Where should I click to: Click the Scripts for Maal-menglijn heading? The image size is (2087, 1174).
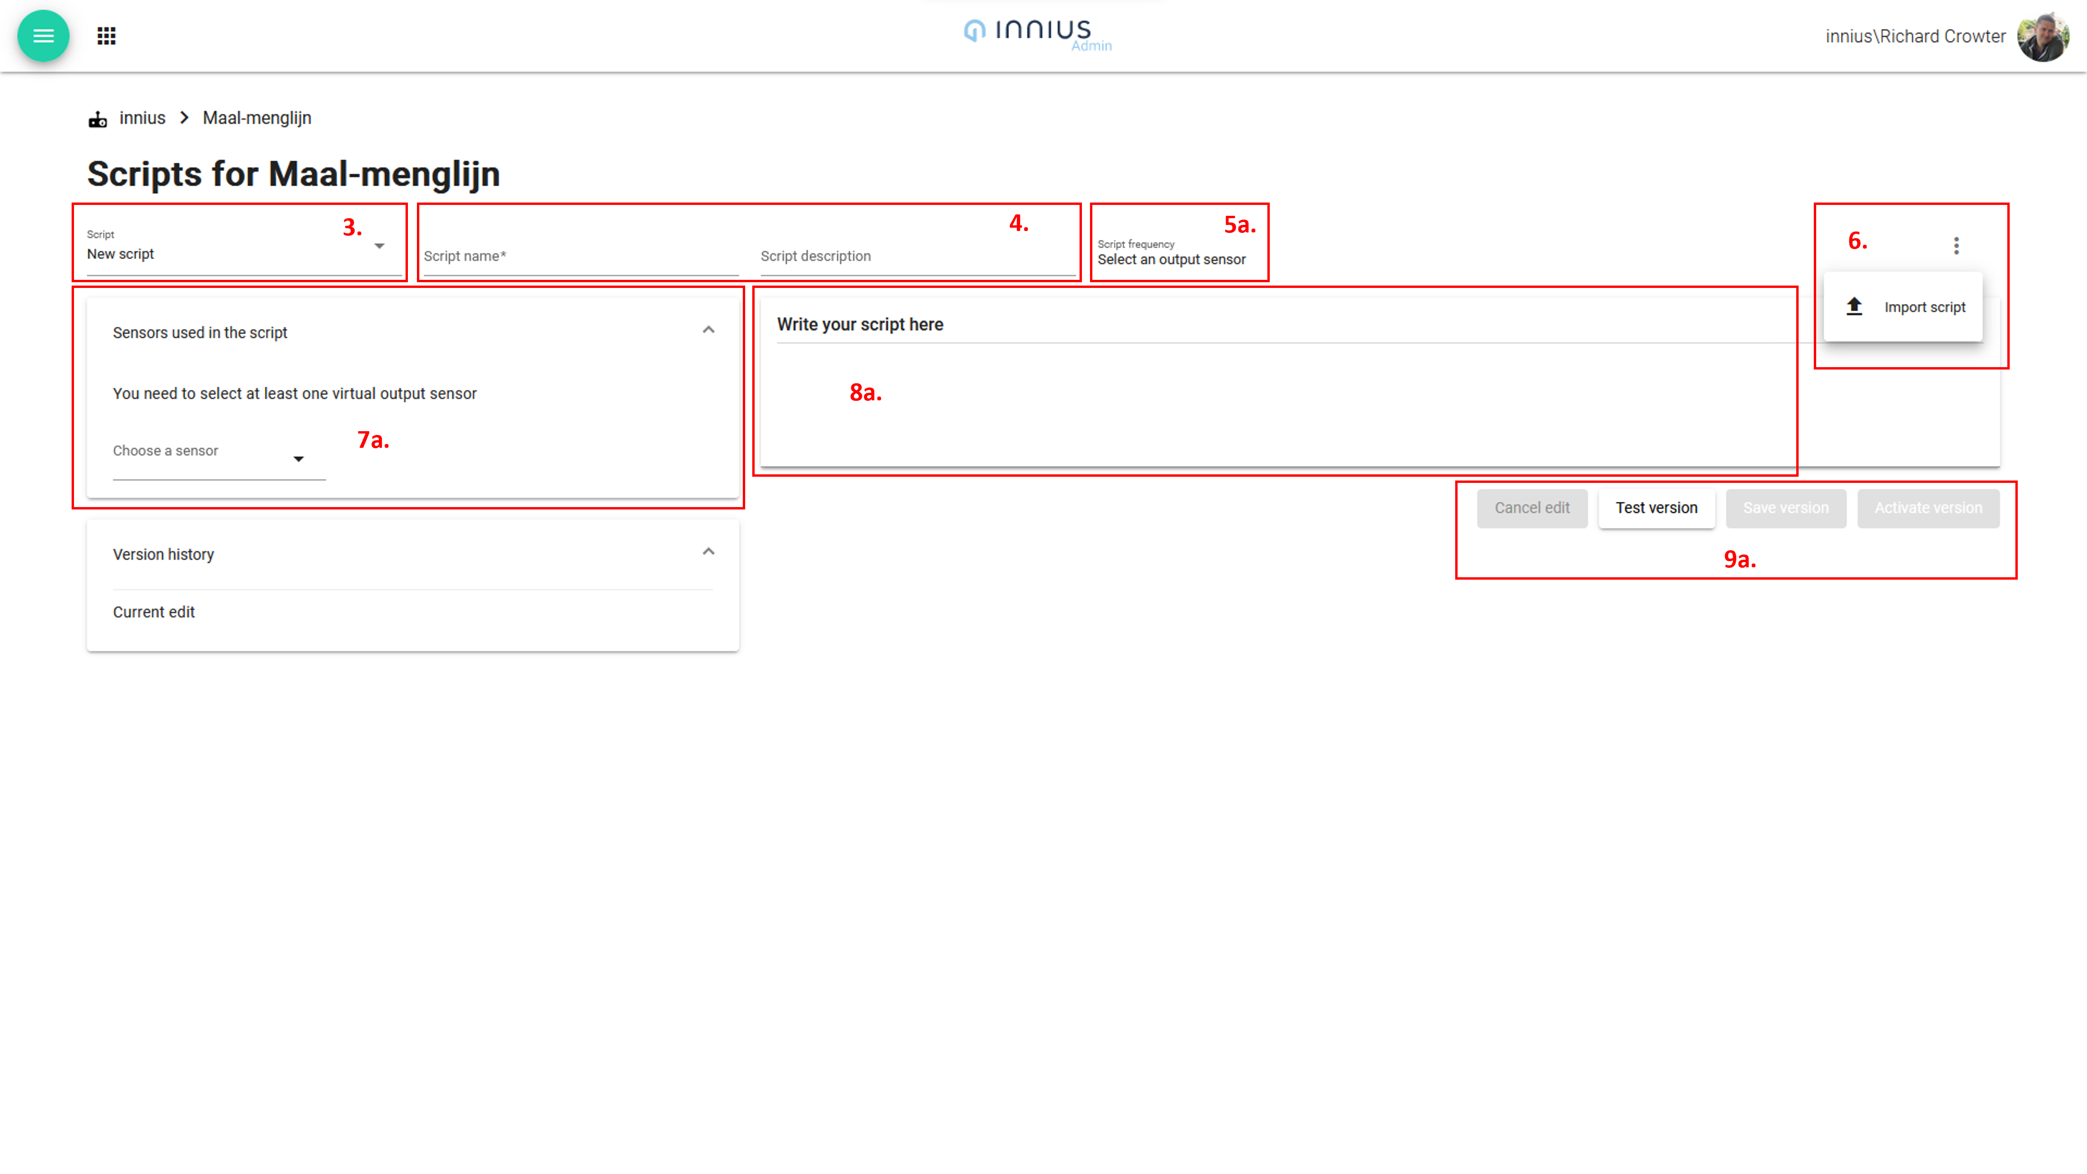293,174
